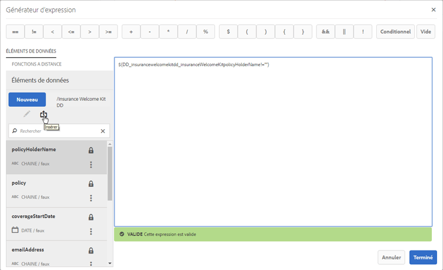Click the lock icon for policy
Screen dimensions: 443x270
(91, 184)
